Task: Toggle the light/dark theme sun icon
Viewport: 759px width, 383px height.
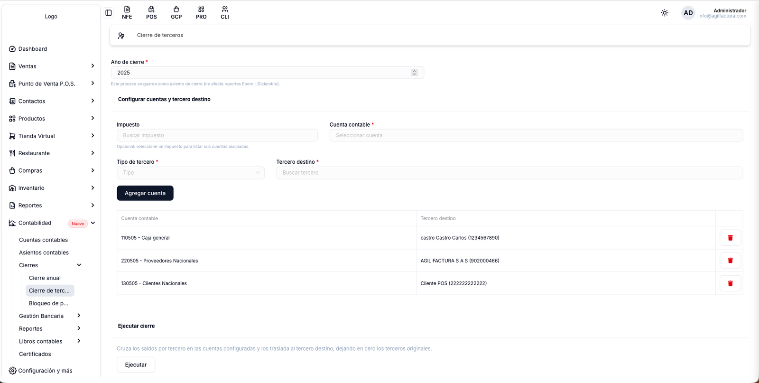Action: click(x=665, y=13)
